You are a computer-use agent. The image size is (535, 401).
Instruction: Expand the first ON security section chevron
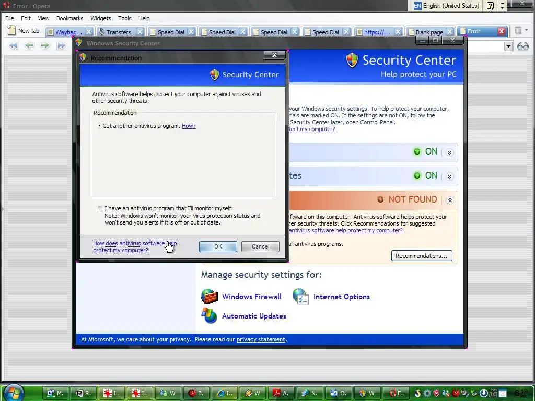point(449,152)
